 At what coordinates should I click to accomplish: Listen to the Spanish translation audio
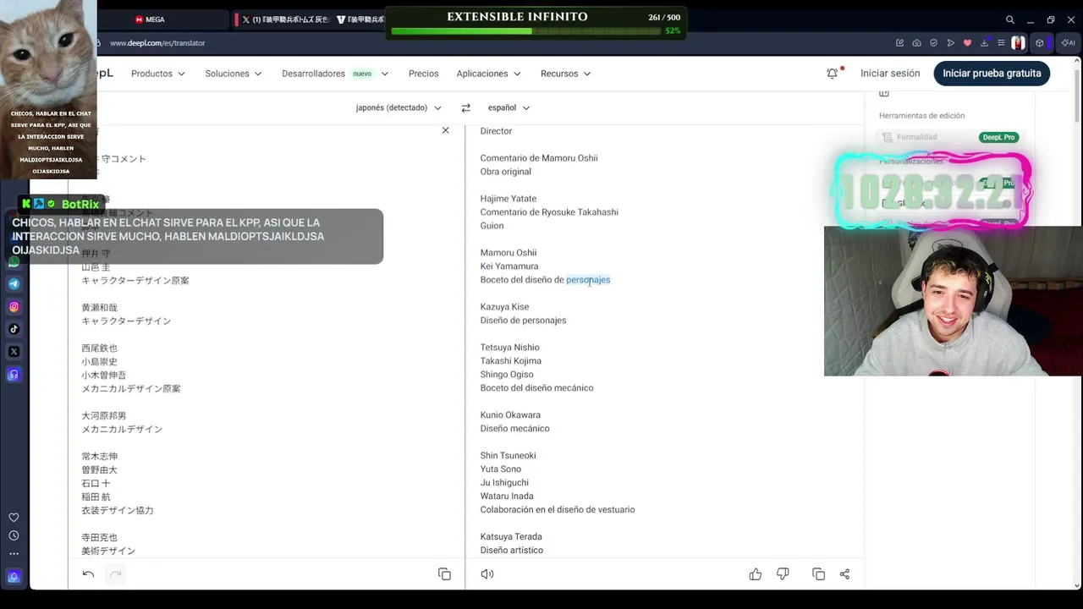487,574
